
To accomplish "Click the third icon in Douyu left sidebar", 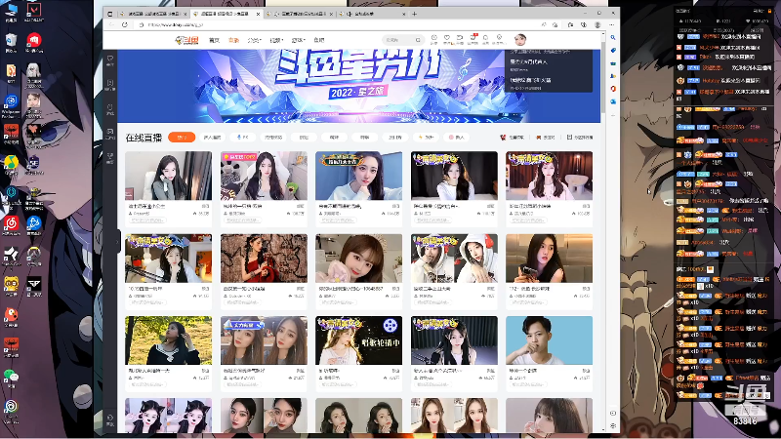I will 110,109.
